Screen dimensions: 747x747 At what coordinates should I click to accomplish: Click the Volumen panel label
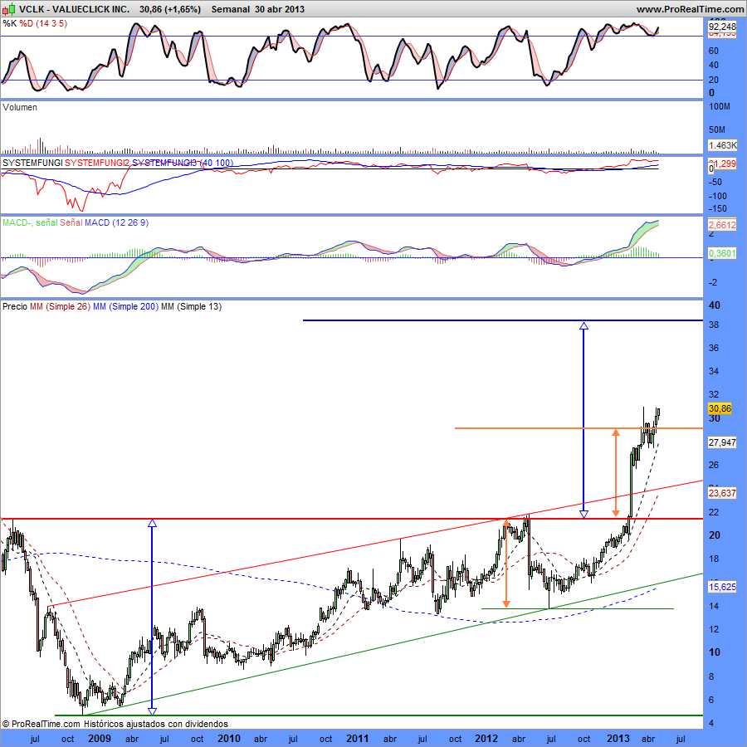point(20,107)
